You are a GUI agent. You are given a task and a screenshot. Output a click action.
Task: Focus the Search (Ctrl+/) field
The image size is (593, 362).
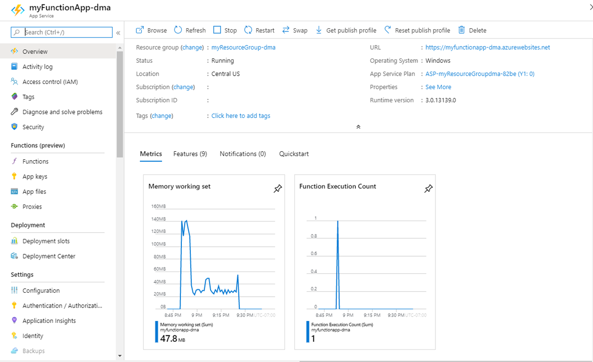pyautogui.click(x=62, y=32)
